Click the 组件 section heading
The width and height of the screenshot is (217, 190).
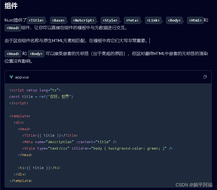point(11,6)
